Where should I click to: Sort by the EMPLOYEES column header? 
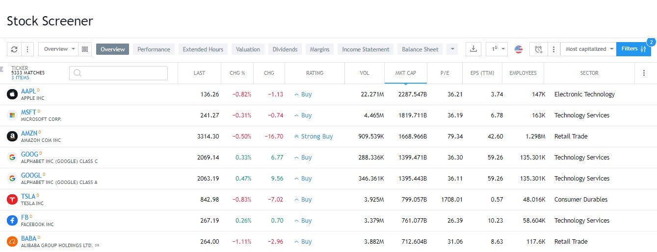pyautogui.click(x=523, y=73)
